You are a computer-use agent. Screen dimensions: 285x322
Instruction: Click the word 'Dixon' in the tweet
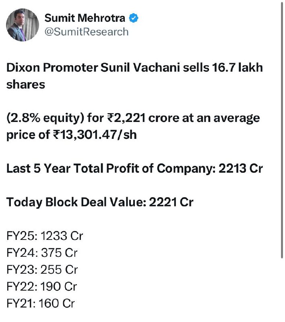pyautogui.click(x=23, y=68)
